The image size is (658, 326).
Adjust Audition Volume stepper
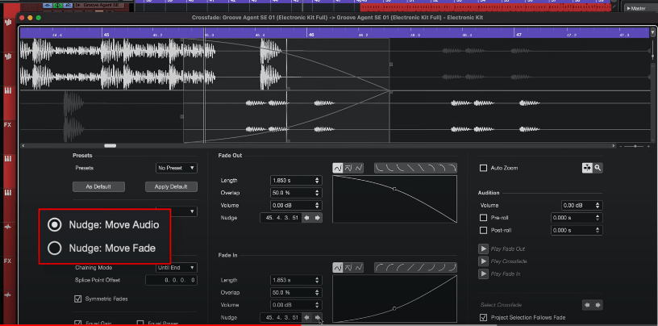(598, 206)
